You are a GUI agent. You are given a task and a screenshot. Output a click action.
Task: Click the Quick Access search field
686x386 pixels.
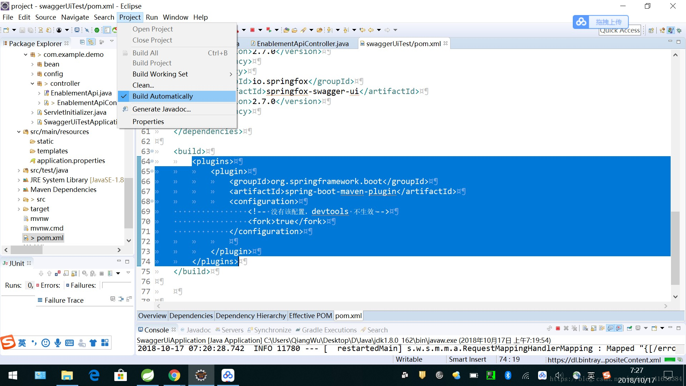click(620, 31)
